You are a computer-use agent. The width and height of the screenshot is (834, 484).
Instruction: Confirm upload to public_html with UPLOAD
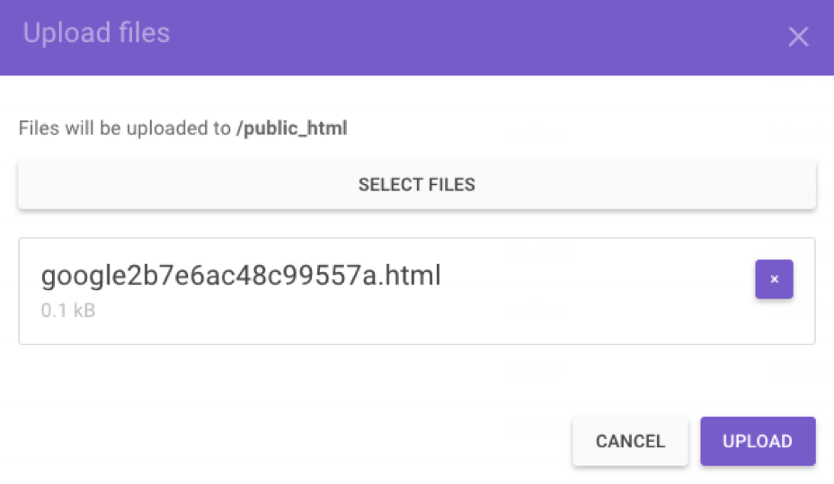(758, 441)
